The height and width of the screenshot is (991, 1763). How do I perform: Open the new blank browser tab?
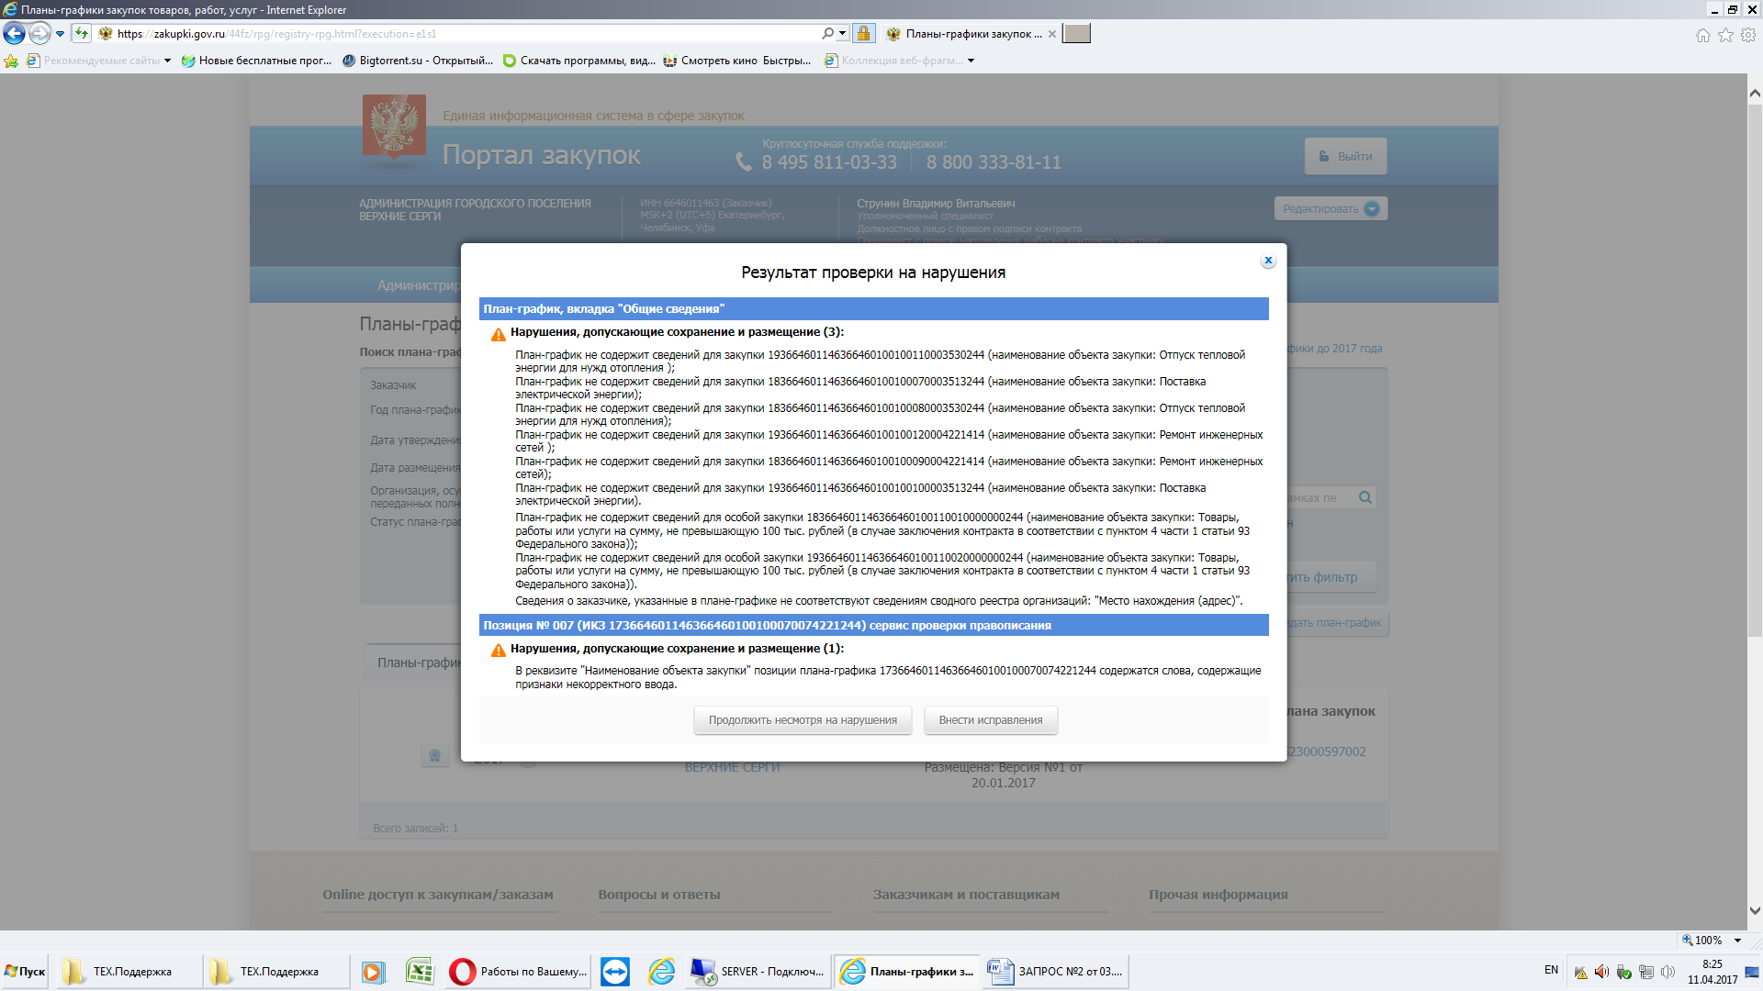[x=1076, y=34]
